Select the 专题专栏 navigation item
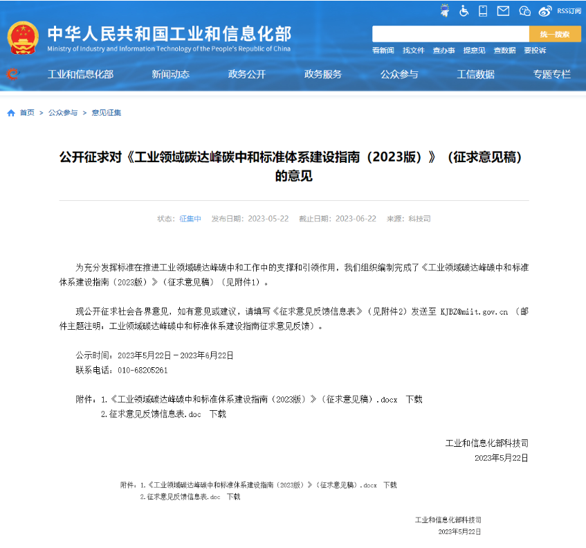Image resolution: width=586 pixels, height=548 pixels. coord(551,74)
